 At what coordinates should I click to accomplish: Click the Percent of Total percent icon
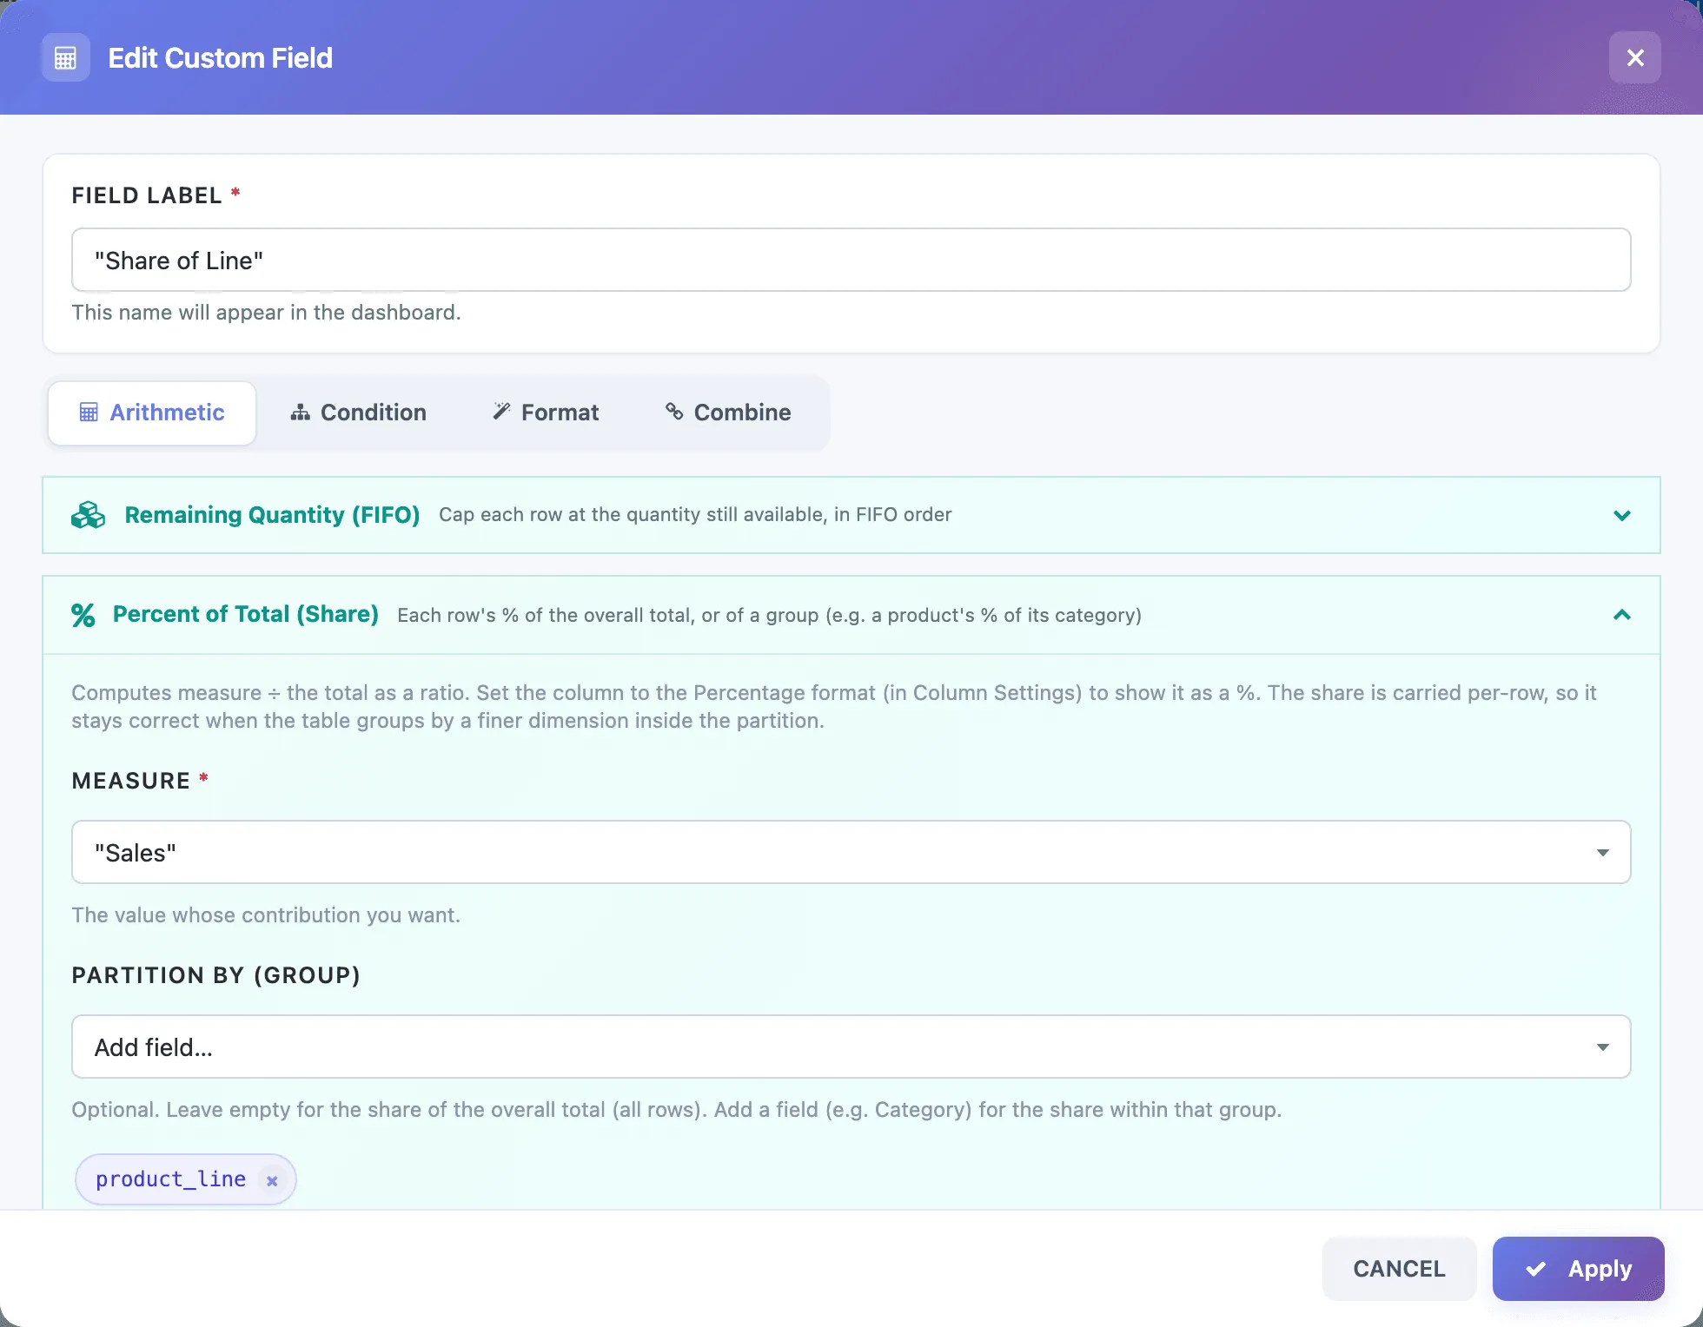tap(83, 615)
